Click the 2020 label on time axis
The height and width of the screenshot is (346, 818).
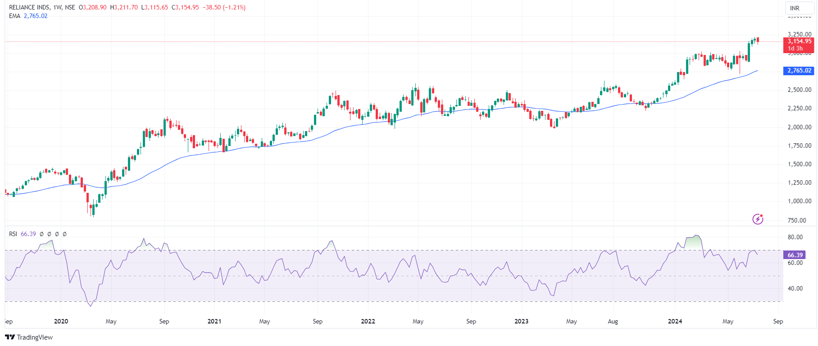(x=61, y=321)
